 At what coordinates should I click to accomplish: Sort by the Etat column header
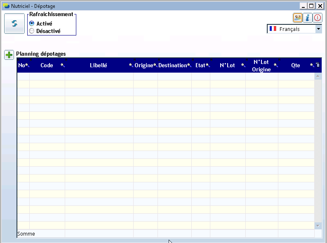200,66
